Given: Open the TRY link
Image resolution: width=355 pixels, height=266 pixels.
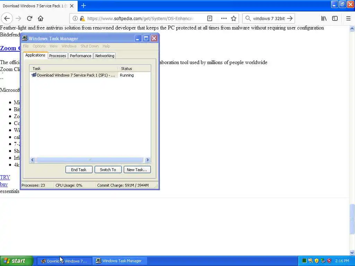Looking at the screenshot, I should click(5, 177).
